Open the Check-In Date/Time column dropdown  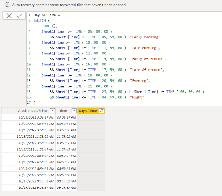[52, 111]
